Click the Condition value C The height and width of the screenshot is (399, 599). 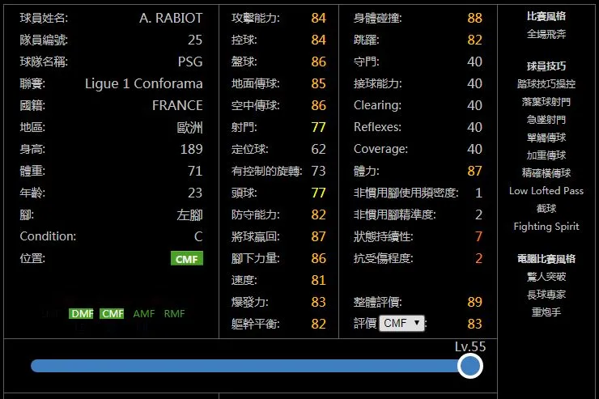click(x=198, y=236)
